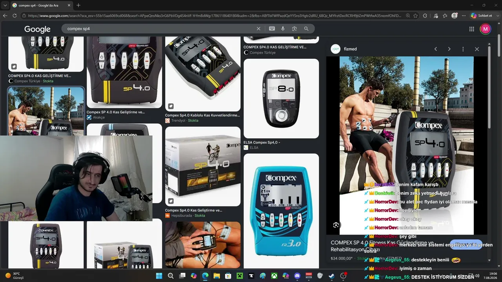Open Task View on the taskbar

(182, 276)
